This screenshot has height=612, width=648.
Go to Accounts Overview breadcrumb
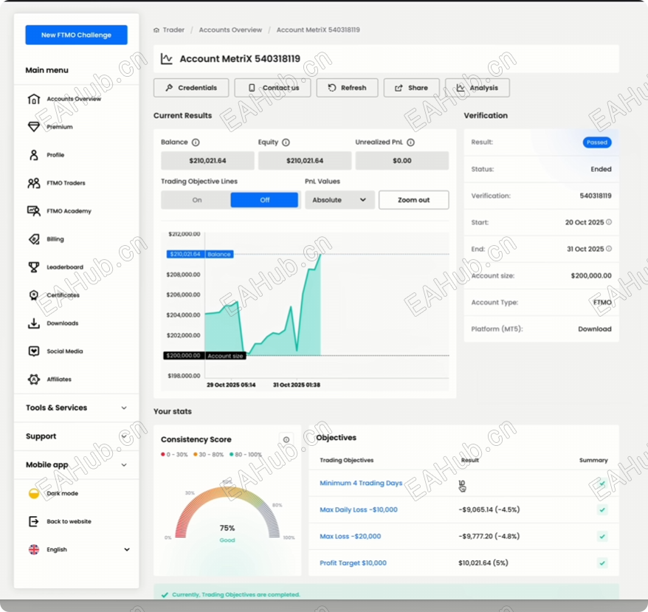coord(230,30)
